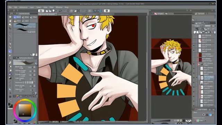This screenshot has width=222, height=125.
Task: Select the Text tool letter A
Action: click(10, 93)
